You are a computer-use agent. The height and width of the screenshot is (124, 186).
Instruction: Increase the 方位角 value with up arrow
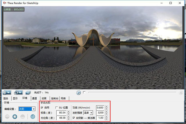point(69,117)
